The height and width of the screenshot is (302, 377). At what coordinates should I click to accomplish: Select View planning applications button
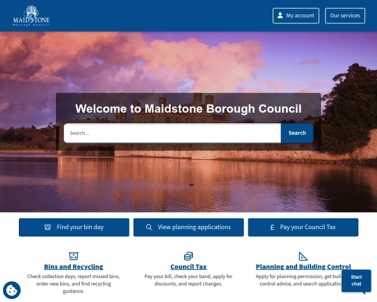click(x=188, y=227)
